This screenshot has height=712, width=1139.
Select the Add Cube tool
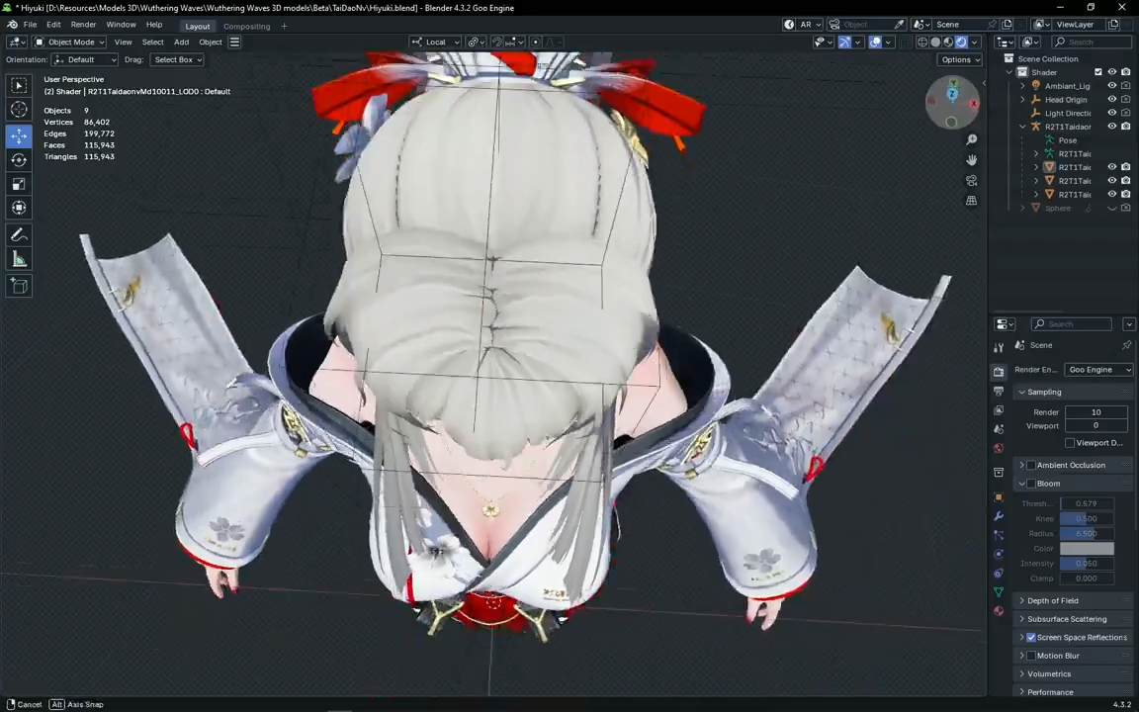click(19, 286)
